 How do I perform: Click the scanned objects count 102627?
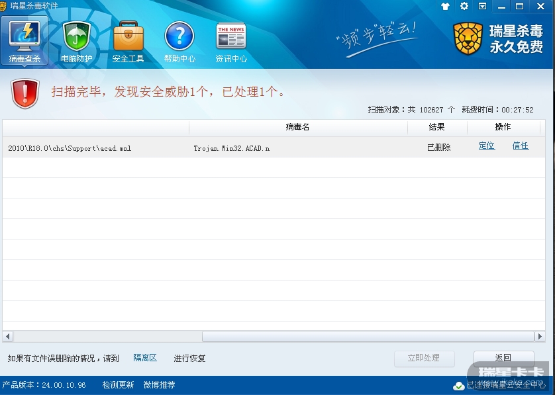[431, 110]
